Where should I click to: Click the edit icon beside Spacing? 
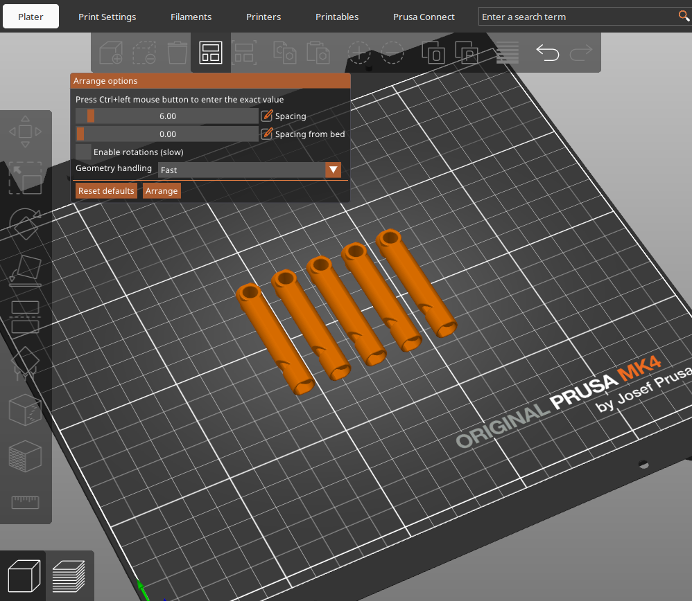(x=267, y=116)
